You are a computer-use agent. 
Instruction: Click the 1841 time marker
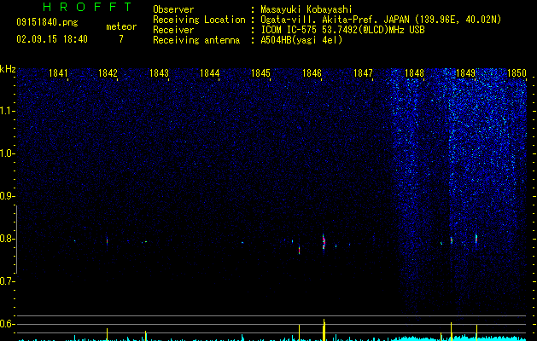coord(58,73)
